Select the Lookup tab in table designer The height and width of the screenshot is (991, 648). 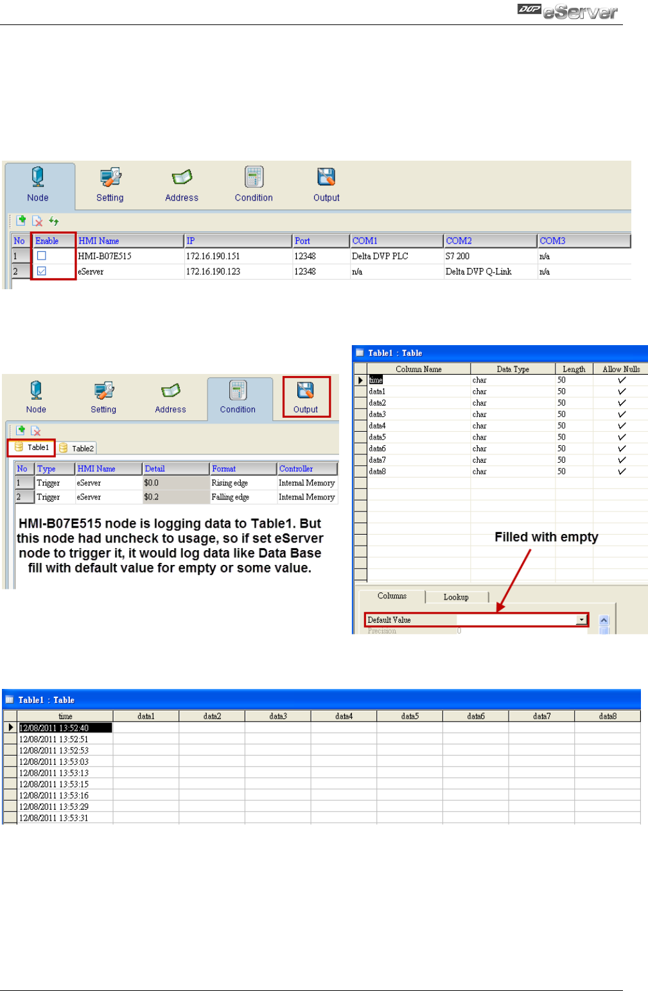tap(456, 597)
